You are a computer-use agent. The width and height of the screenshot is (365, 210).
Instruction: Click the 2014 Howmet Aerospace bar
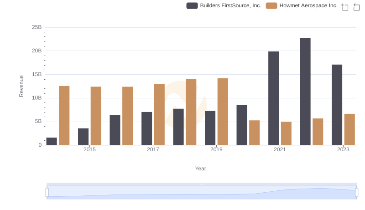point(64,115)
